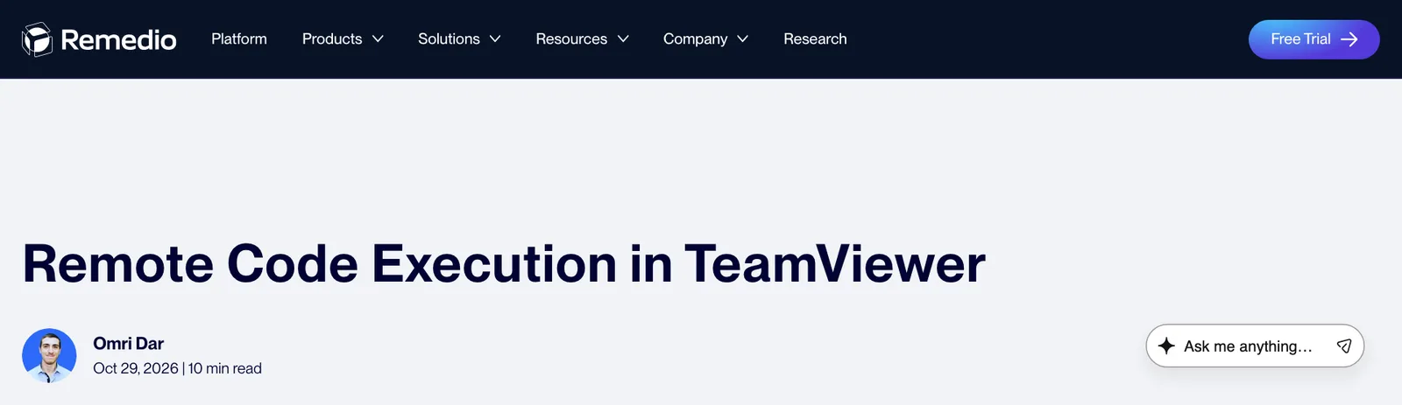Click the Remedio logo icon

click(37, 39)
